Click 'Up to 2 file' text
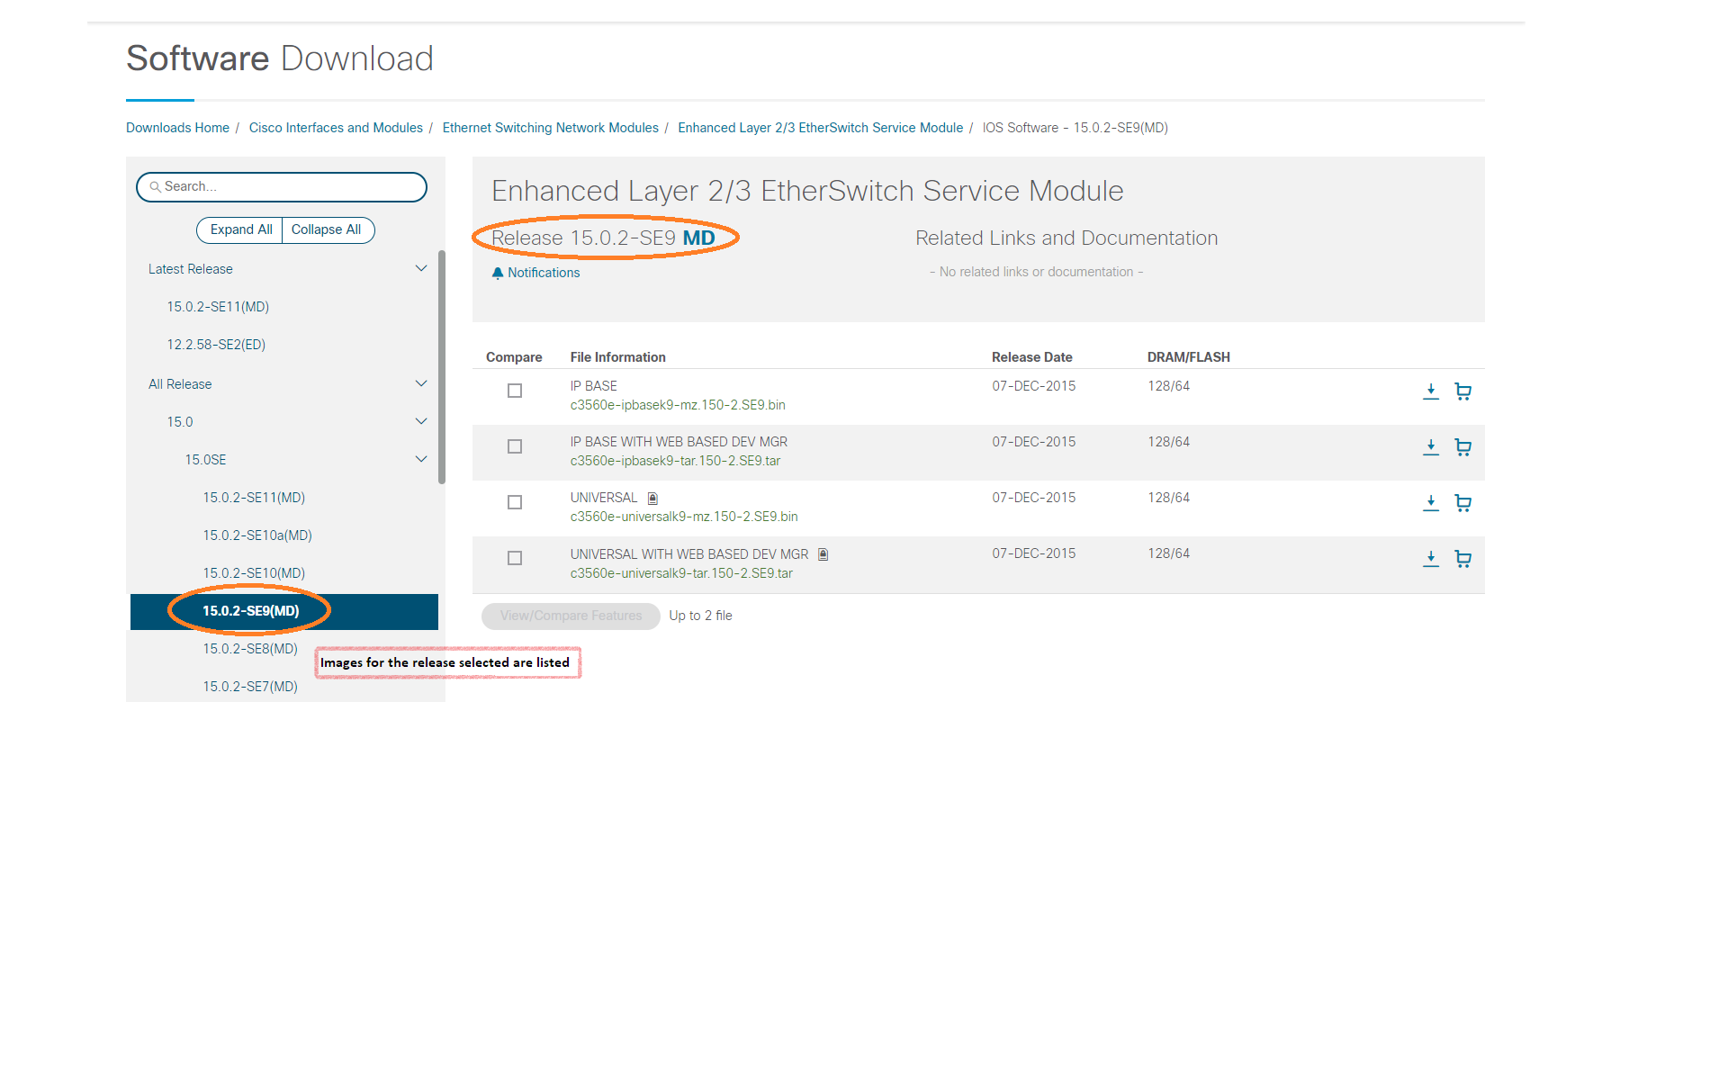Viewport: 1728px width, 1080px height. [700, 616]
